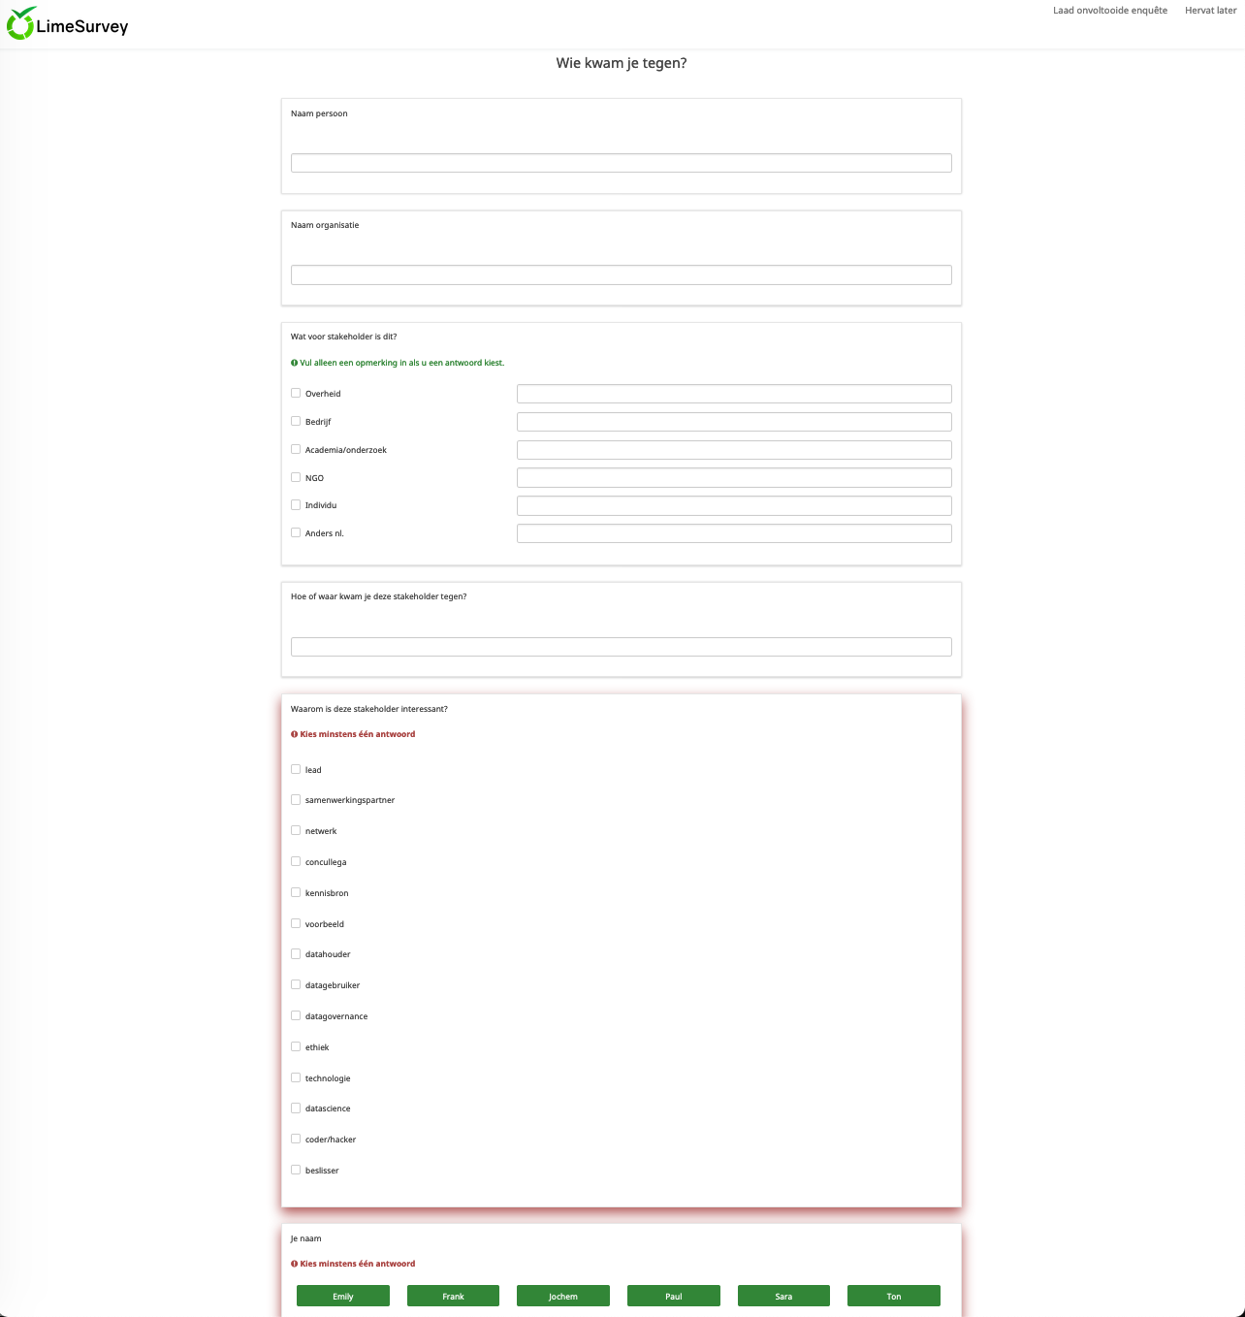Enable the NGO checkbox
Viewport: 1245px width, 1317px height.
click(x=296, y=478)
